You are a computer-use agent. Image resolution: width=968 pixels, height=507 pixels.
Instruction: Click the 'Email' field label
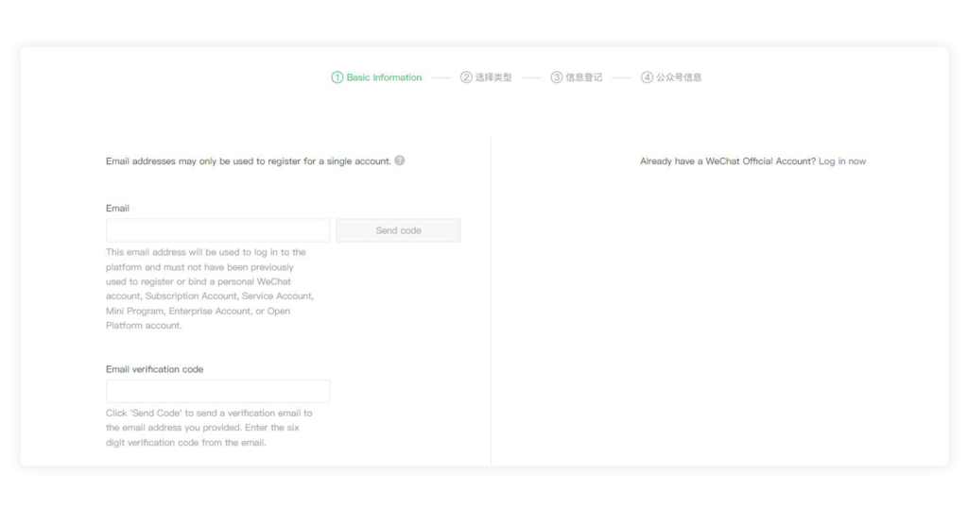(x=117, y=208)
